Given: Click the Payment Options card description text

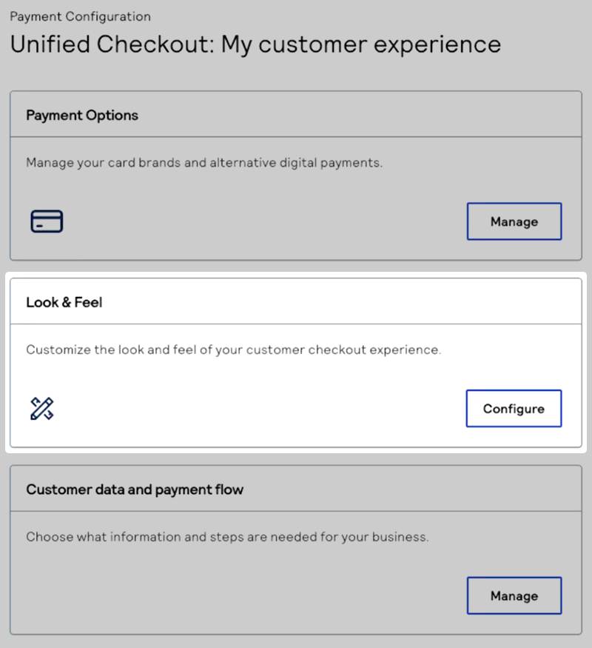Looking at the screenshot, I should tap(205, 162).
